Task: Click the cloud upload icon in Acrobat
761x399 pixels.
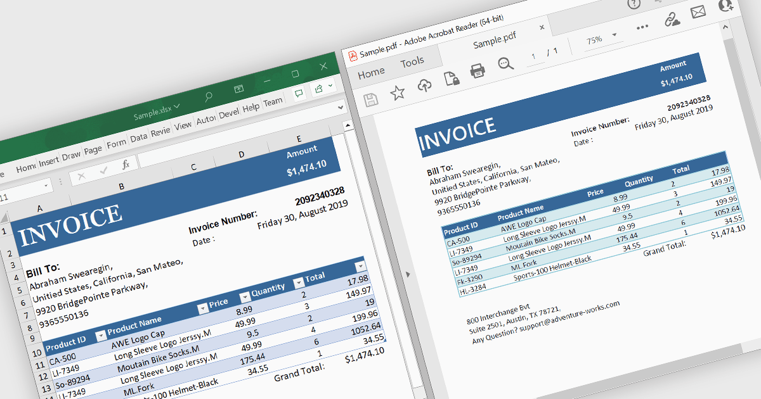Action: pyautogui.click(x=425, y=85)
